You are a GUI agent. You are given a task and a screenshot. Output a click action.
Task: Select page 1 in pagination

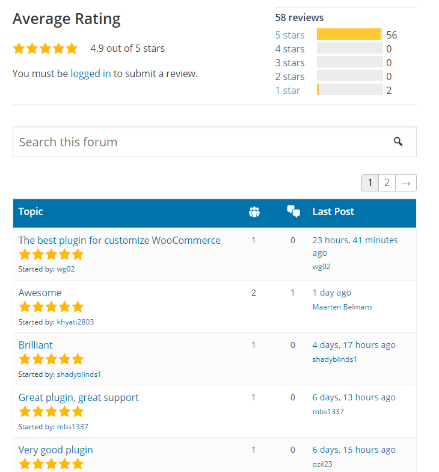[x=370, y=183]
